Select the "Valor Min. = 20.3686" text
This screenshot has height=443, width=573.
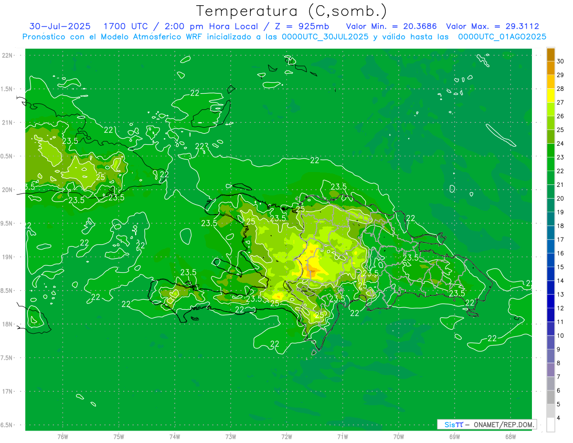(x=391, y=26)
